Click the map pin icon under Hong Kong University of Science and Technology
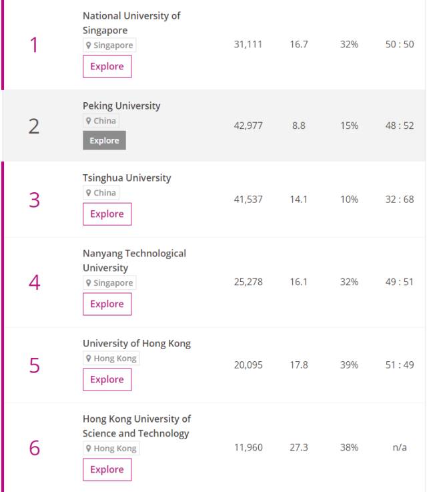 click(88, 449)
